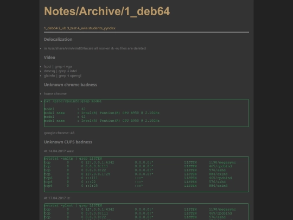Click the 'home chrome' bullet text

(x=55, y=94)
